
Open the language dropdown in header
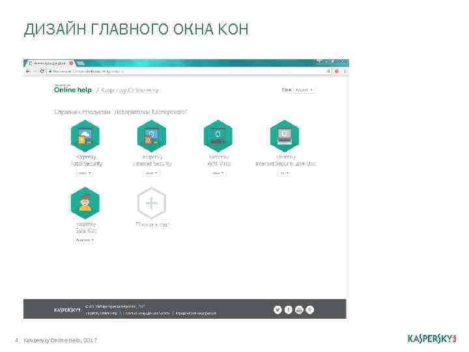tap(304, 90)
